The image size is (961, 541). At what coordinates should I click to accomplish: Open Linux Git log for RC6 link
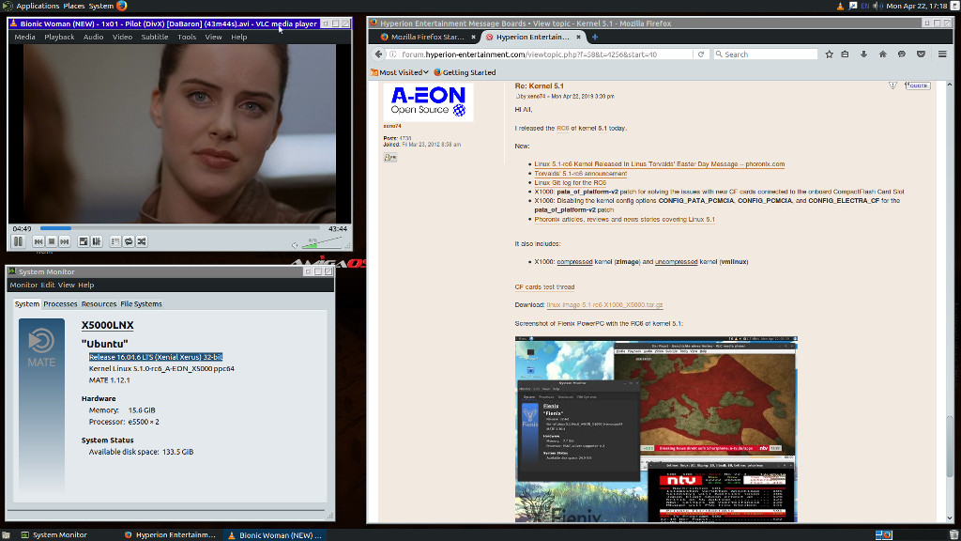pos(570,183)
